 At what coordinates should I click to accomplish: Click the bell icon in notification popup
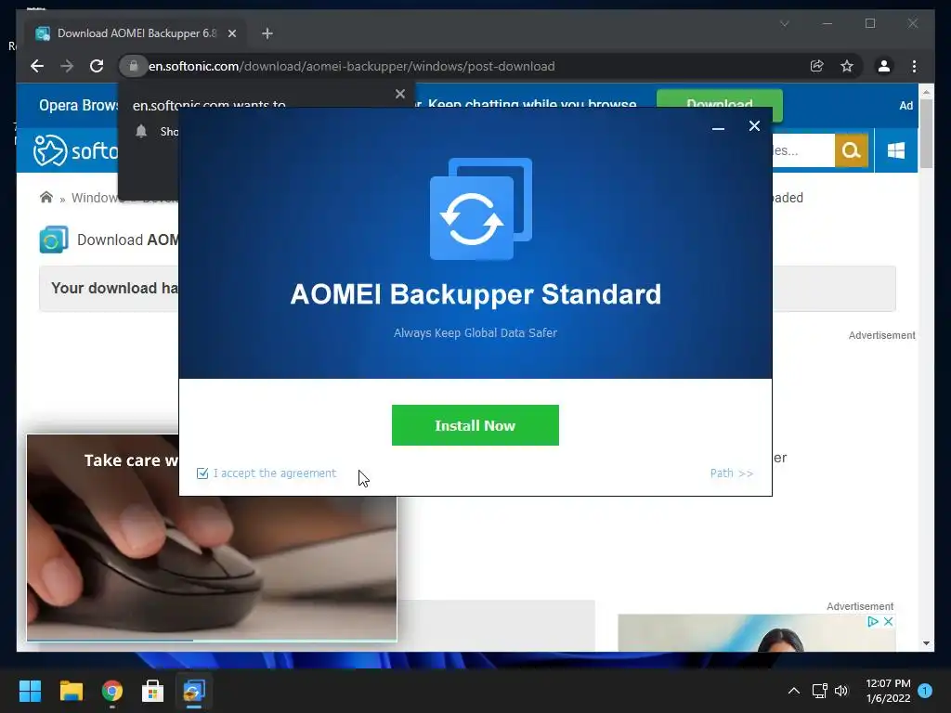click(x=141, y=131)
